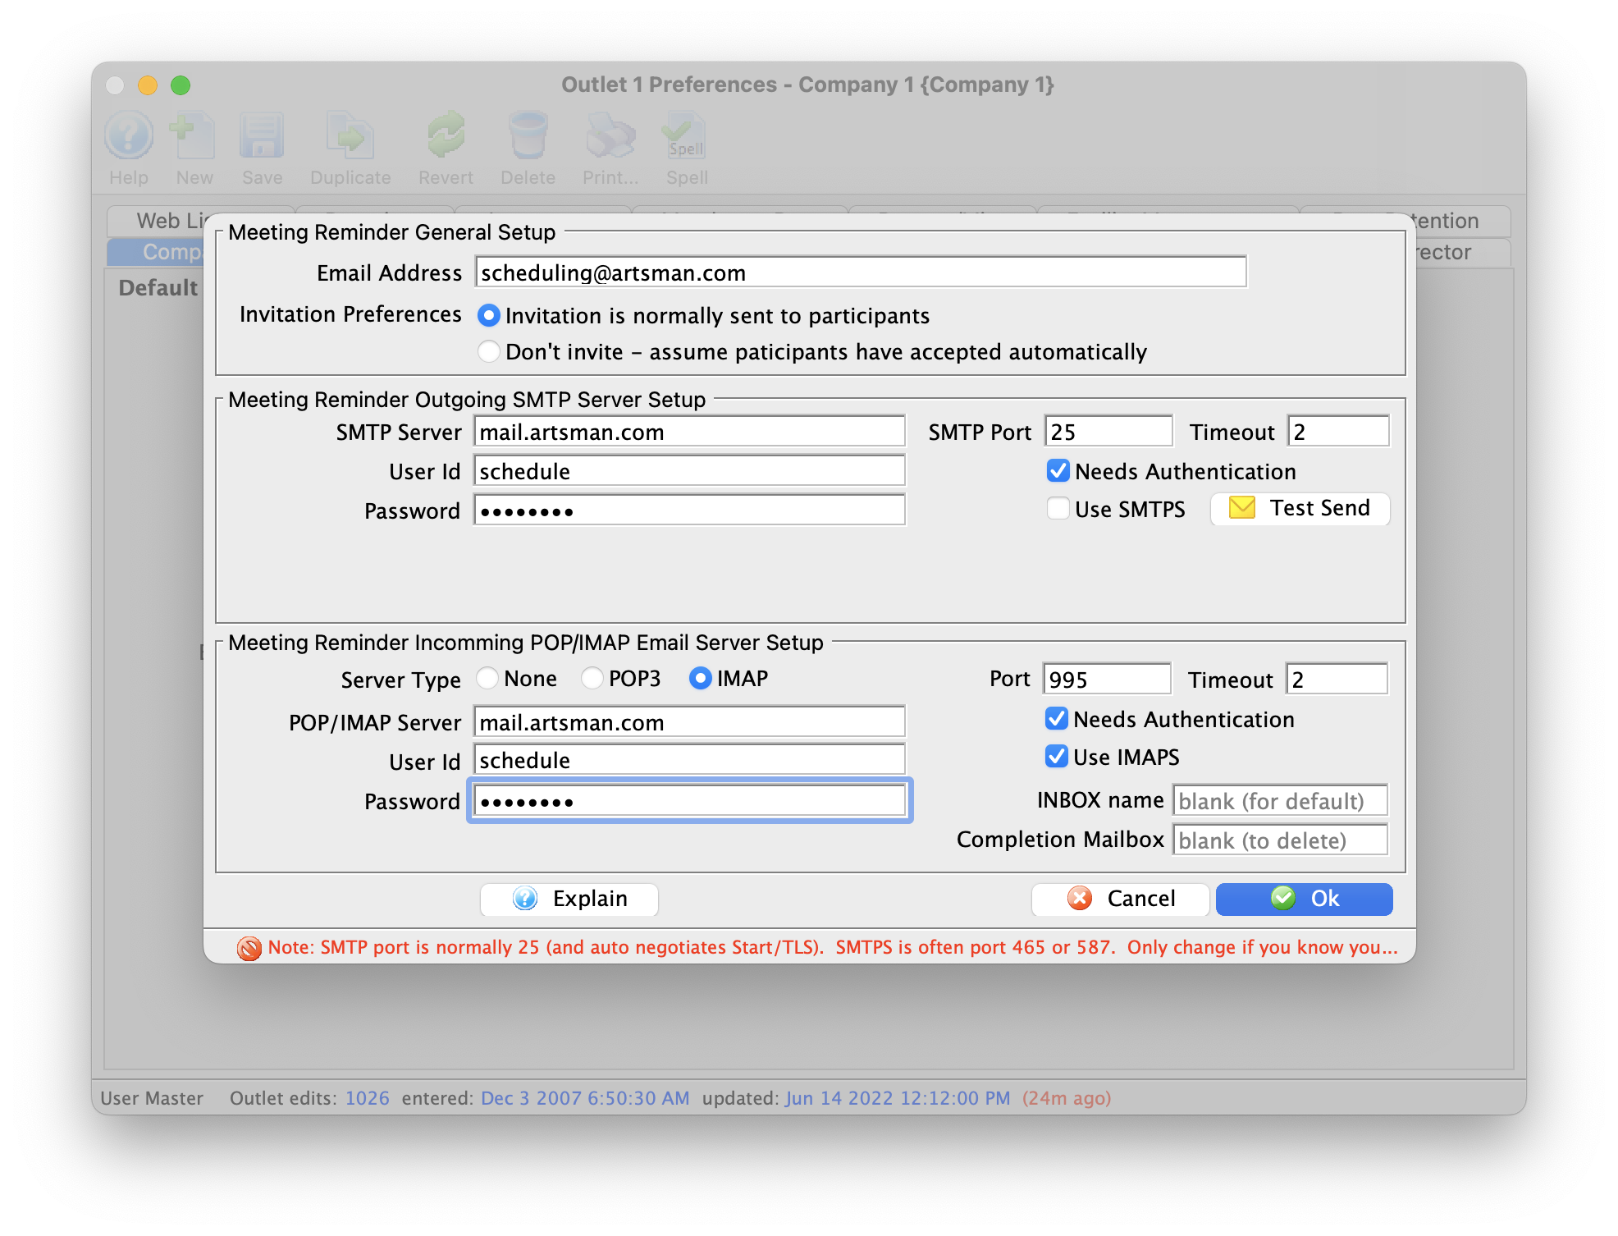Click the incoming server Timeout field
This screenshot has height=1236, width=1618.
(x=1337, y=680)
